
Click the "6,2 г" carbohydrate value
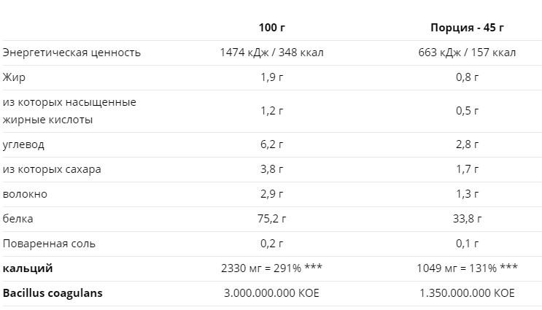271,144
